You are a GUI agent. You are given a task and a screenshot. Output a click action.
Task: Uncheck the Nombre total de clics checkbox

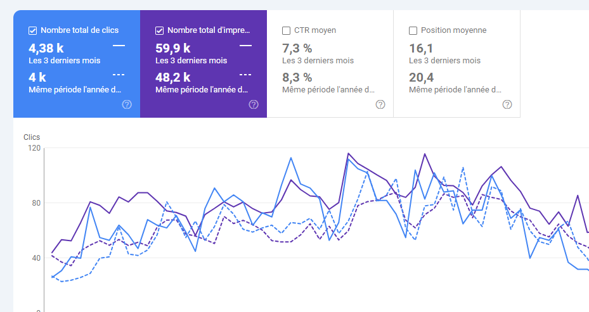click(x=33, y=30)
